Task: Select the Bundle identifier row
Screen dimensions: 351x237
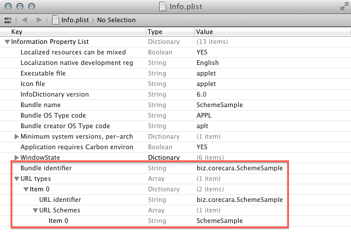Action: (x=46, y=169)
